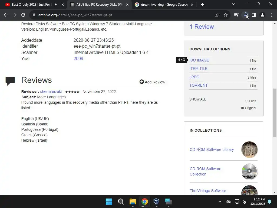Open the Chrome downloads icon
The image size is (277, 208).
[245, 15]
